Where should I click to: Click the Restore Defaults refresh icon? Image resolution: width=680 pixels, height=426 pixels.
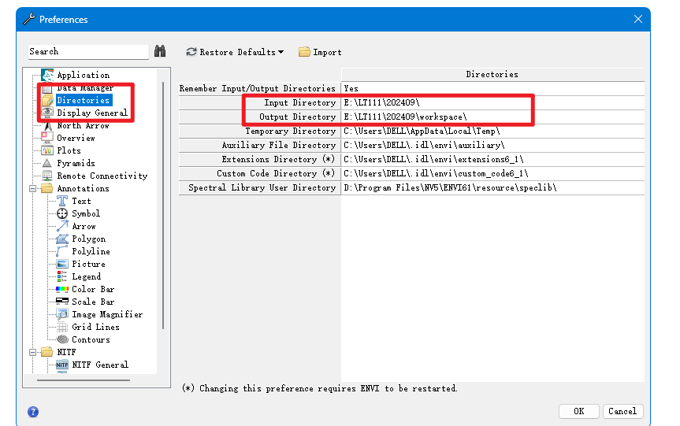pyautogui.click(x=191, y=52)
